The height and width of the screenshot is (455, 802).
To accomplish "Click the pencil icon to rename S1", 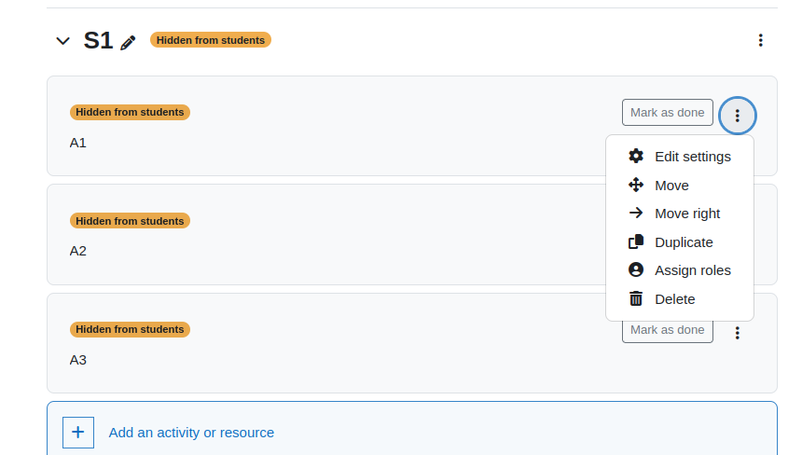I will click(x=128, y=43).
